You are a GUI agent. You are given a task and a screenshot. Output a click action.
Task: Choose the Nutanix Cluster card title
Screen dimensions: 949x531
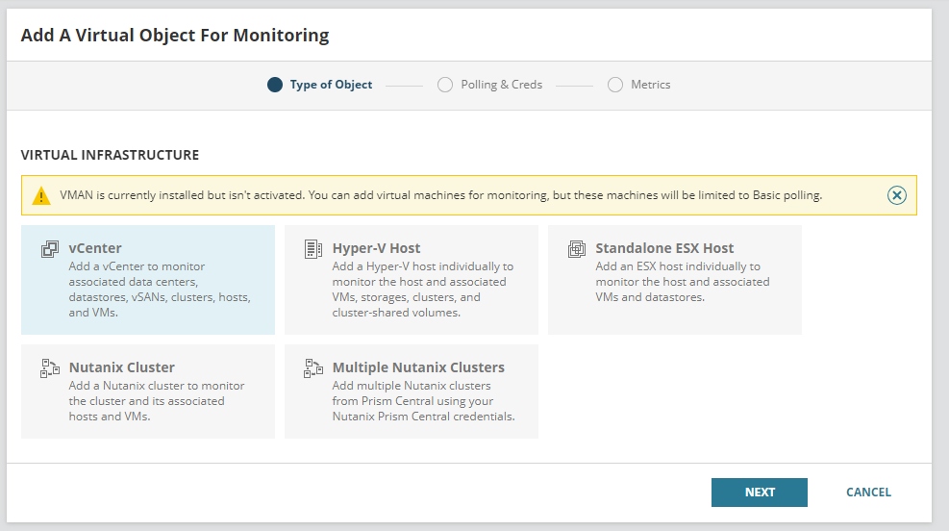click(122, 367)
